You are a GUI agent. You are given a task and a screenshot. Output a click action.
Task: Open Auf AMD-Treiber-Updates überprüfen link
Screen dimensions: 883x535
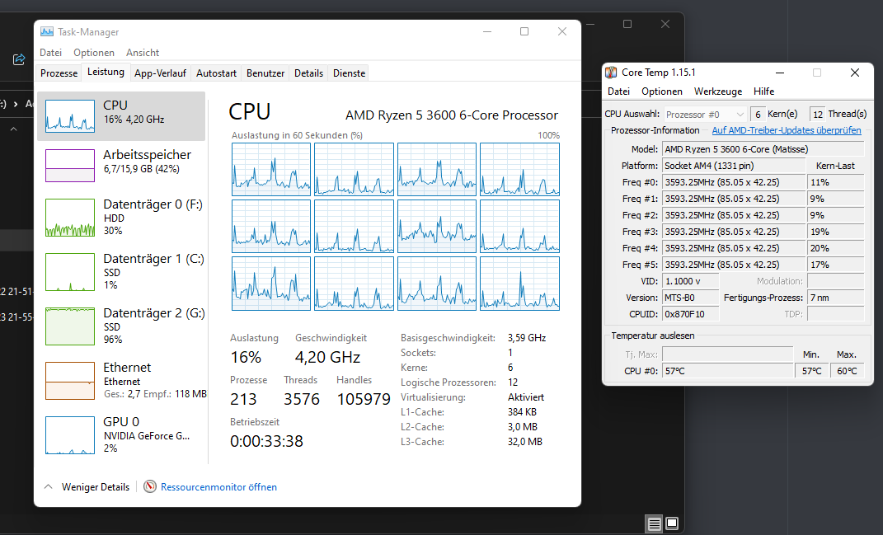tap(786, 129)
